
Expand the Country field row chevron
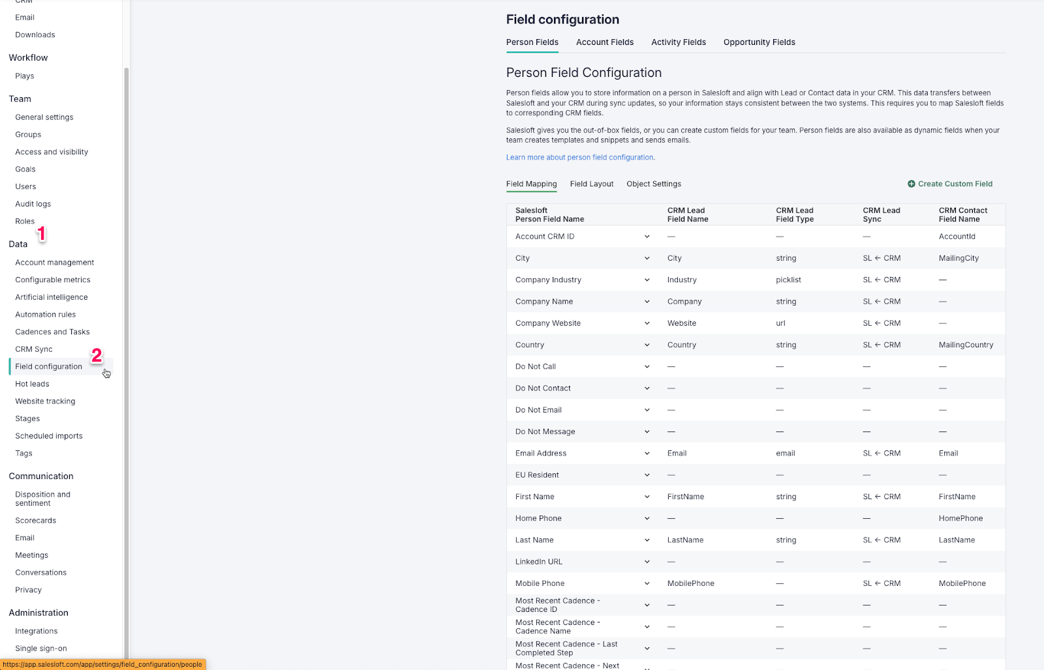pyautogui.click(x=647, y=345)
